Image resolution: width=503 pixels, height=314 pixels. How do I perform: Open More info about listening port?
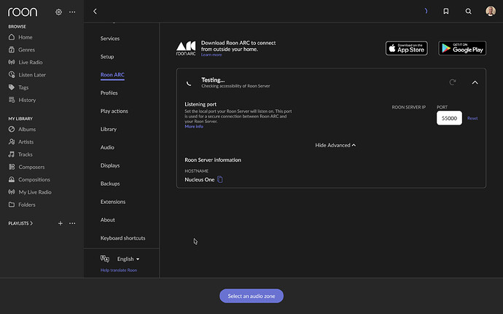(194, 127)
